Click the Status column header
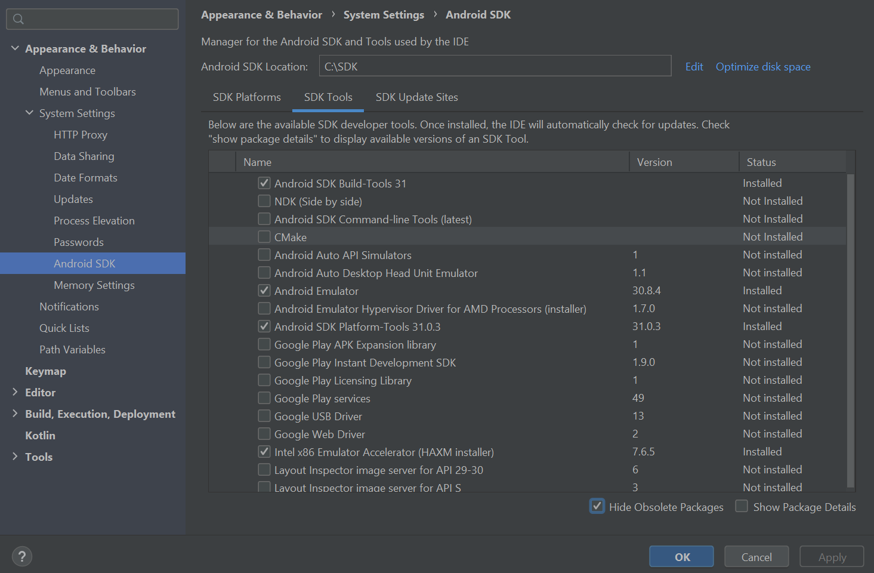The image size is (874, 573). point(793,162)
